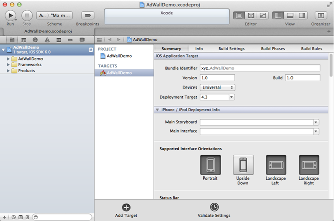Viewport: 334px width, 221px height.
Task: Toggle the Breakpoints button
Action: [x=87, y=15]
